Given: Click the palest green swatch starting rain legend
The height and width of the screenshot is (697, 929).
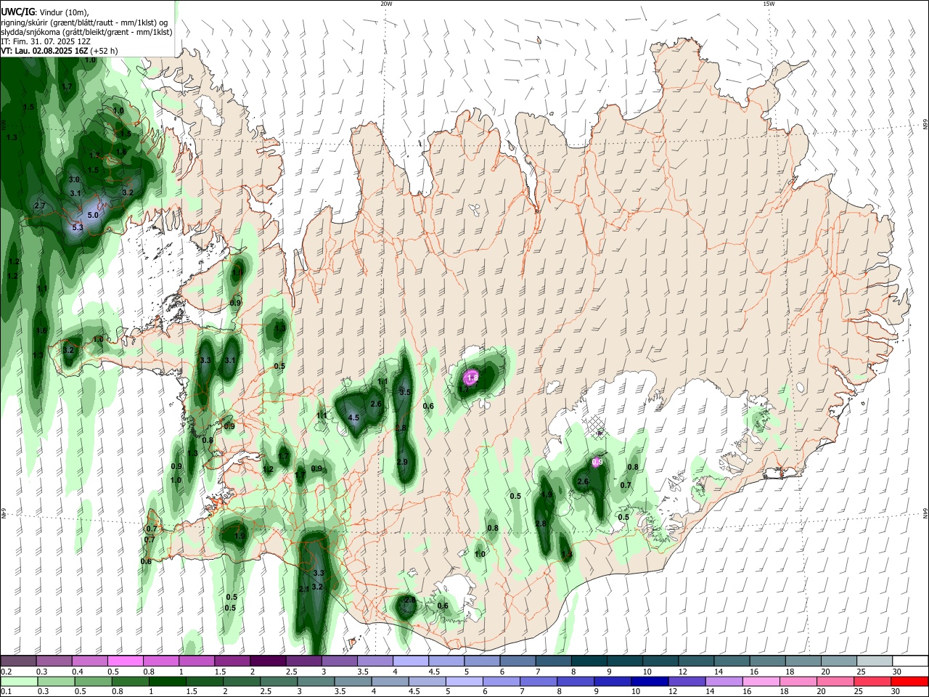Looking at the screenshot, I should (18, 682).
